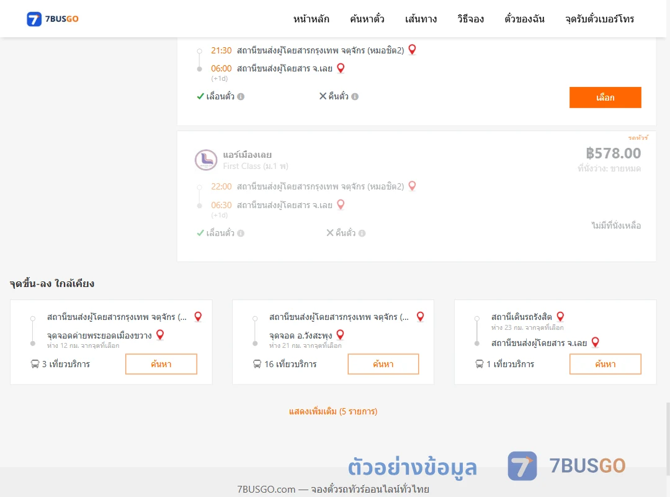The image size is (670, 497).
Task: Click the จุดขึ้น-ลง ใกล้เคียง heading
Action: [x=52, y=283]
